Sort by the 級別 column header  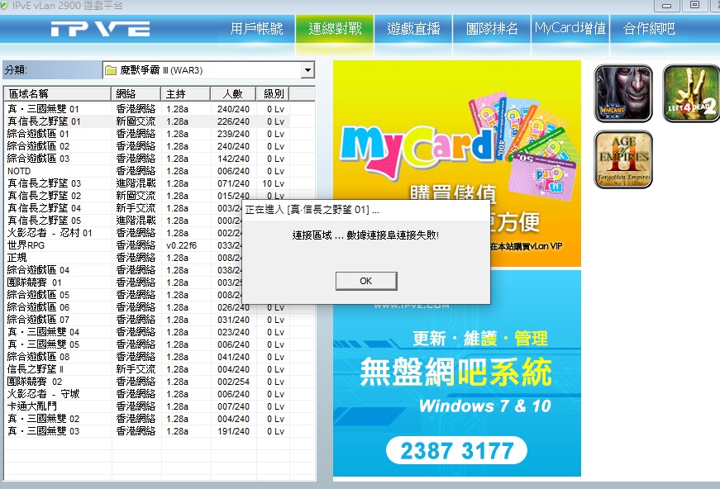coord(274,94)
